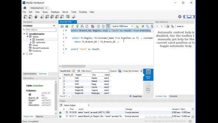Toggle right sidebar panel visibility
Screen dimensions: 218x123
tap(193, 17)
